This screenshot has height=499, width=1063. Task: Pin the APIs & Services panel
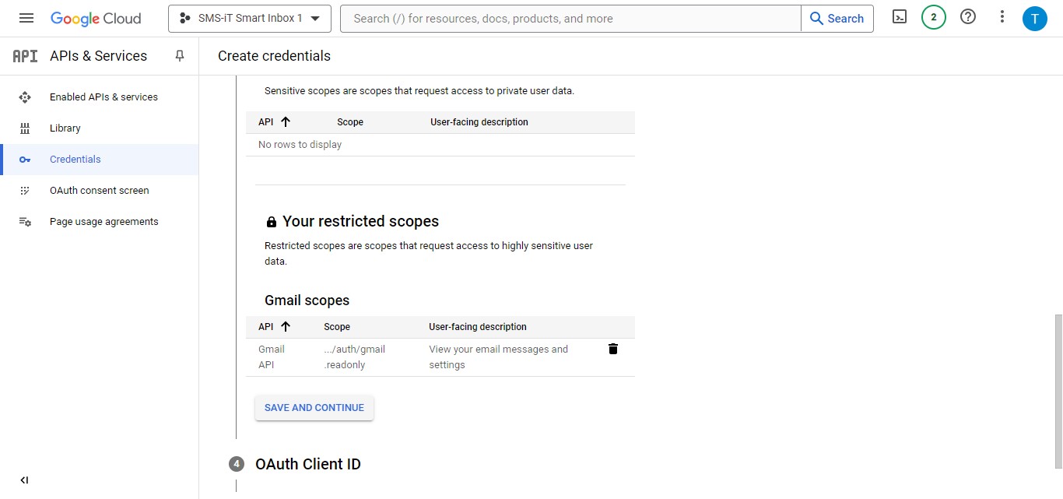(x=180, y=56)
